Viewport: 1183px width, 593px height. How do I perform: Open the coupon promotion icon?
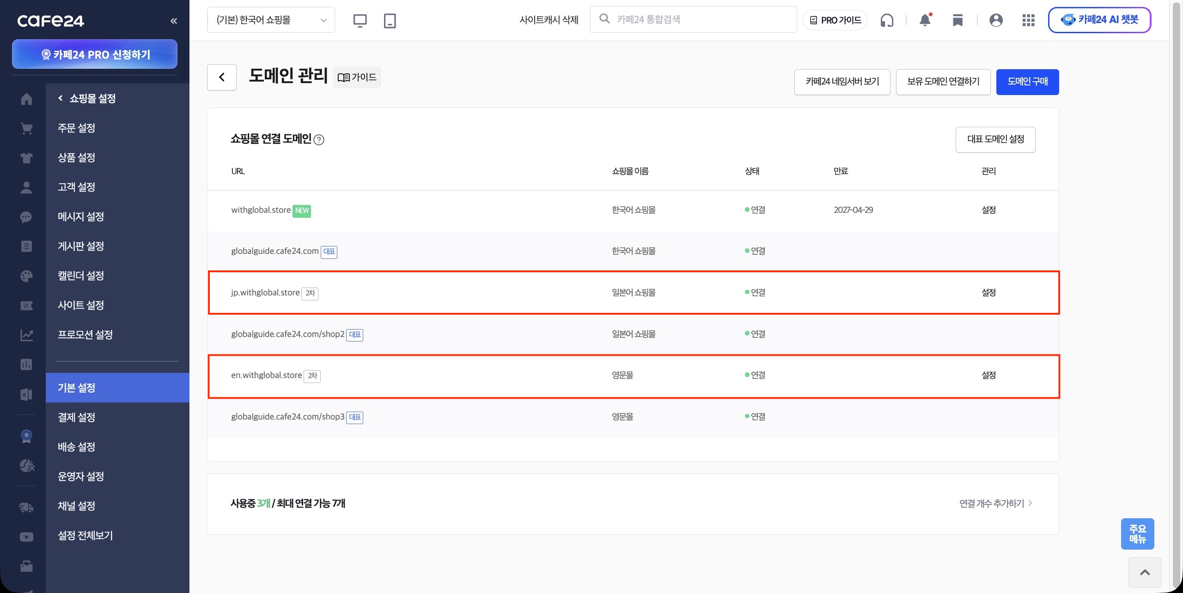26,305
